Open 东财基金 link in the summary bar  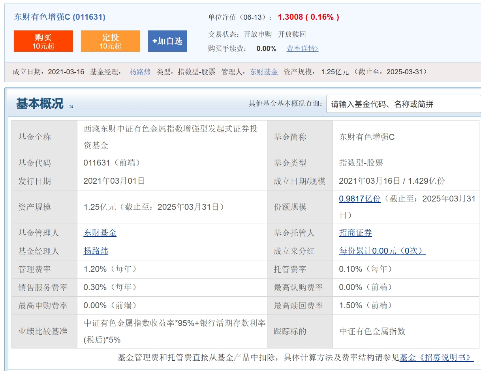[x=264, y=72]
